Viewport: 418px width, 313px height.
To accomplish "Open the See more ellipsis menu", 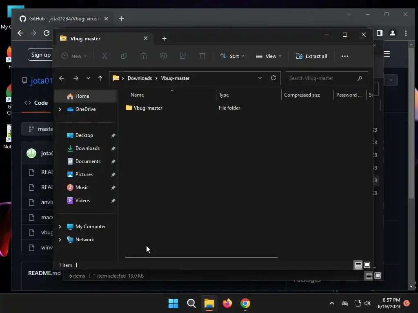I will point(345,56).
